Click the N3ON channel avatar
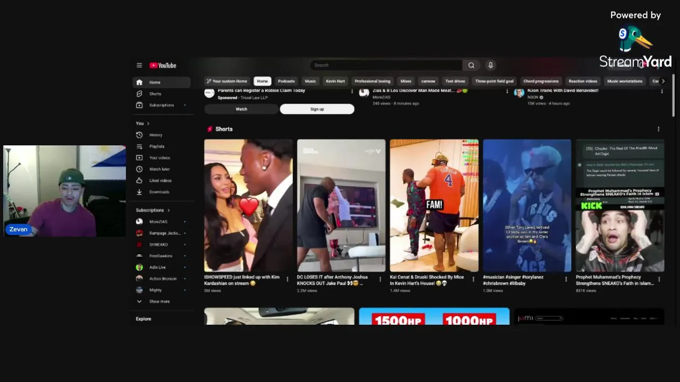The height and width of the screenshot is (382, 680). pos(519,93)
